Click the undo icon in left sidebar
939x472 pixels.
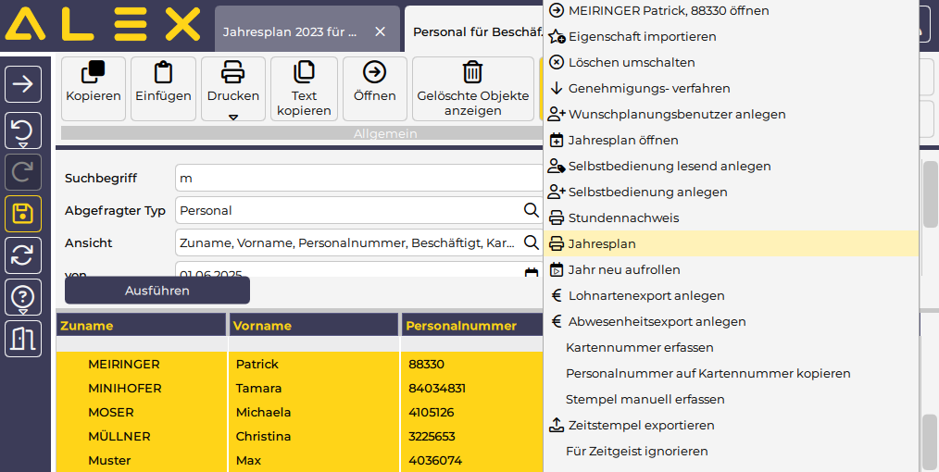click(23, 130)
